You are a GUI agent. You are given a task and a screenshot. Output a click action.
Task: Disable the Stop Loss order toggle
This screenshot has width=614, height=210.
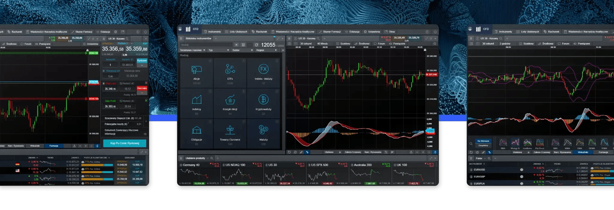[146, 83]
